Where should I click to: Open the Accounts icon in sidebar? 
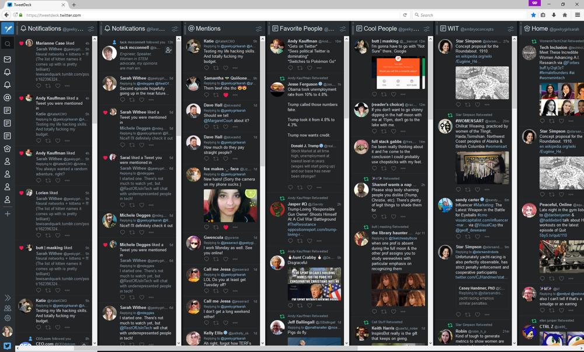click(8, 308)
